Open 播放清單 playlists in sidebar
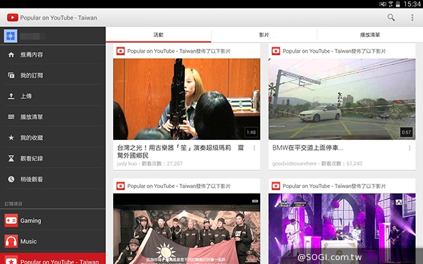Screen dimensions: 423x264 click(x=31, y=117)
